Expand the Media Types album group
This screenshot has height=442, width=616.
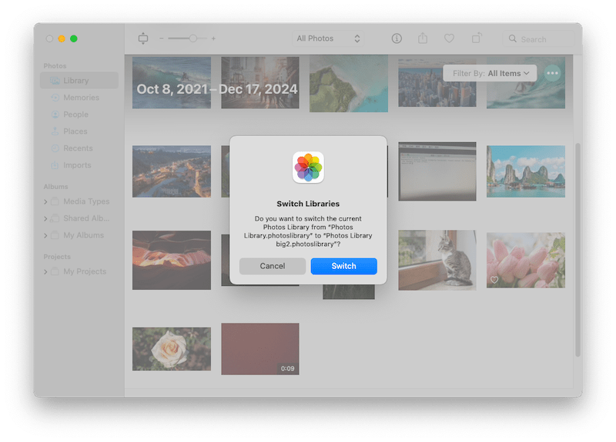pyautogui.click(x=45, y=201)
